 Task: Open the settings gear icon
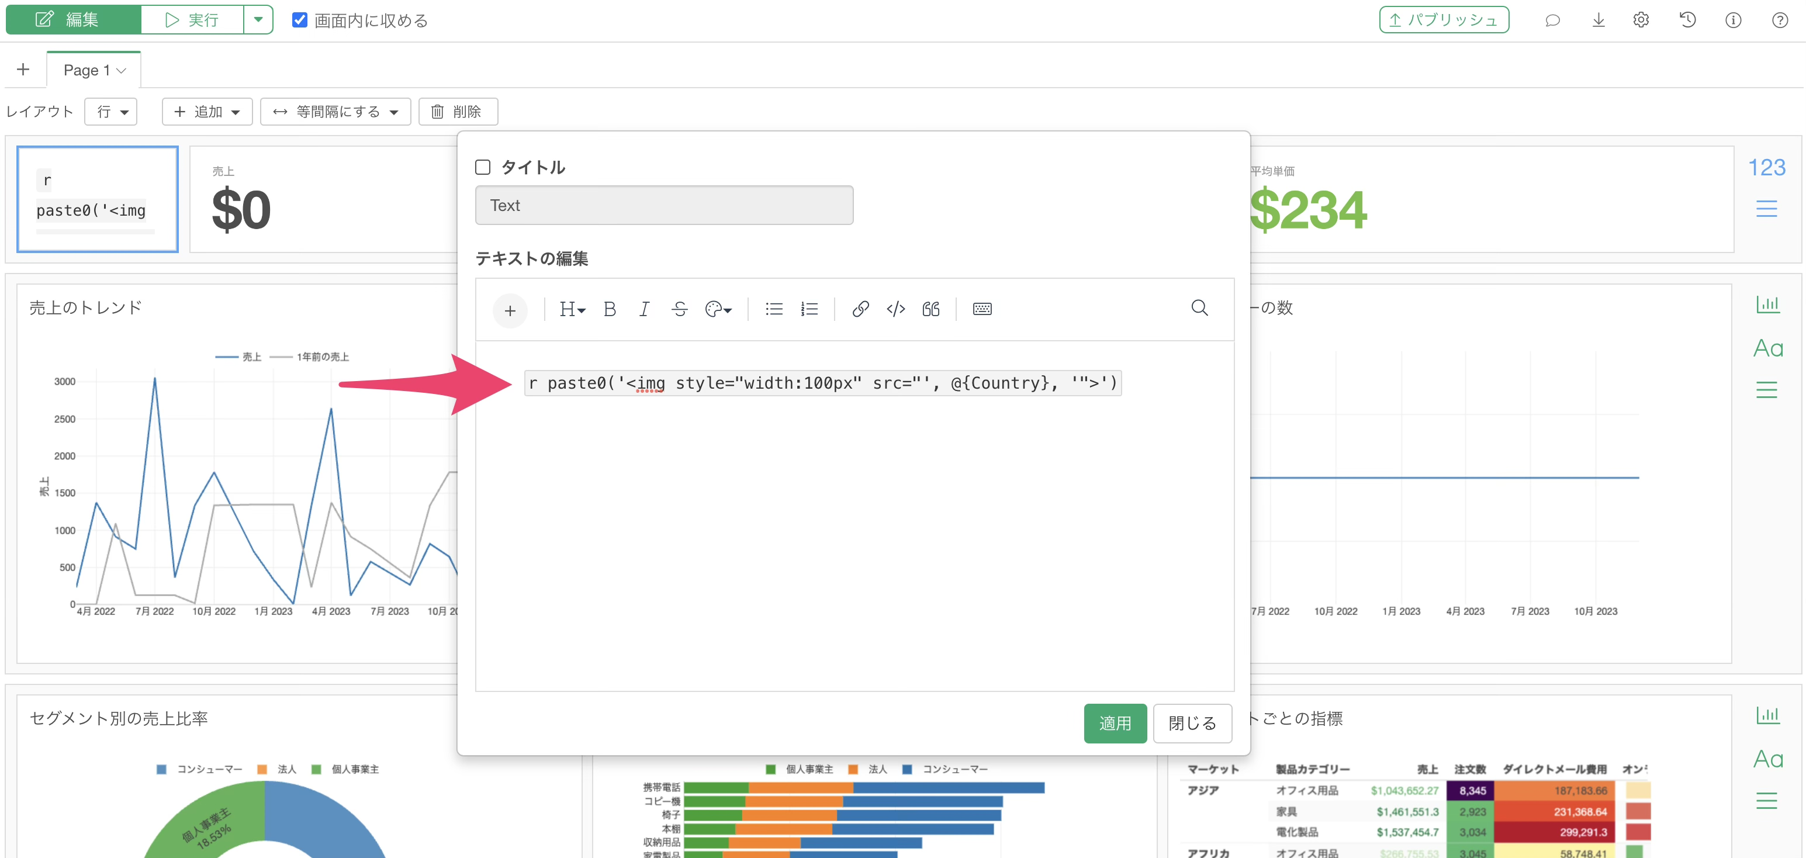coord(1641,20)
